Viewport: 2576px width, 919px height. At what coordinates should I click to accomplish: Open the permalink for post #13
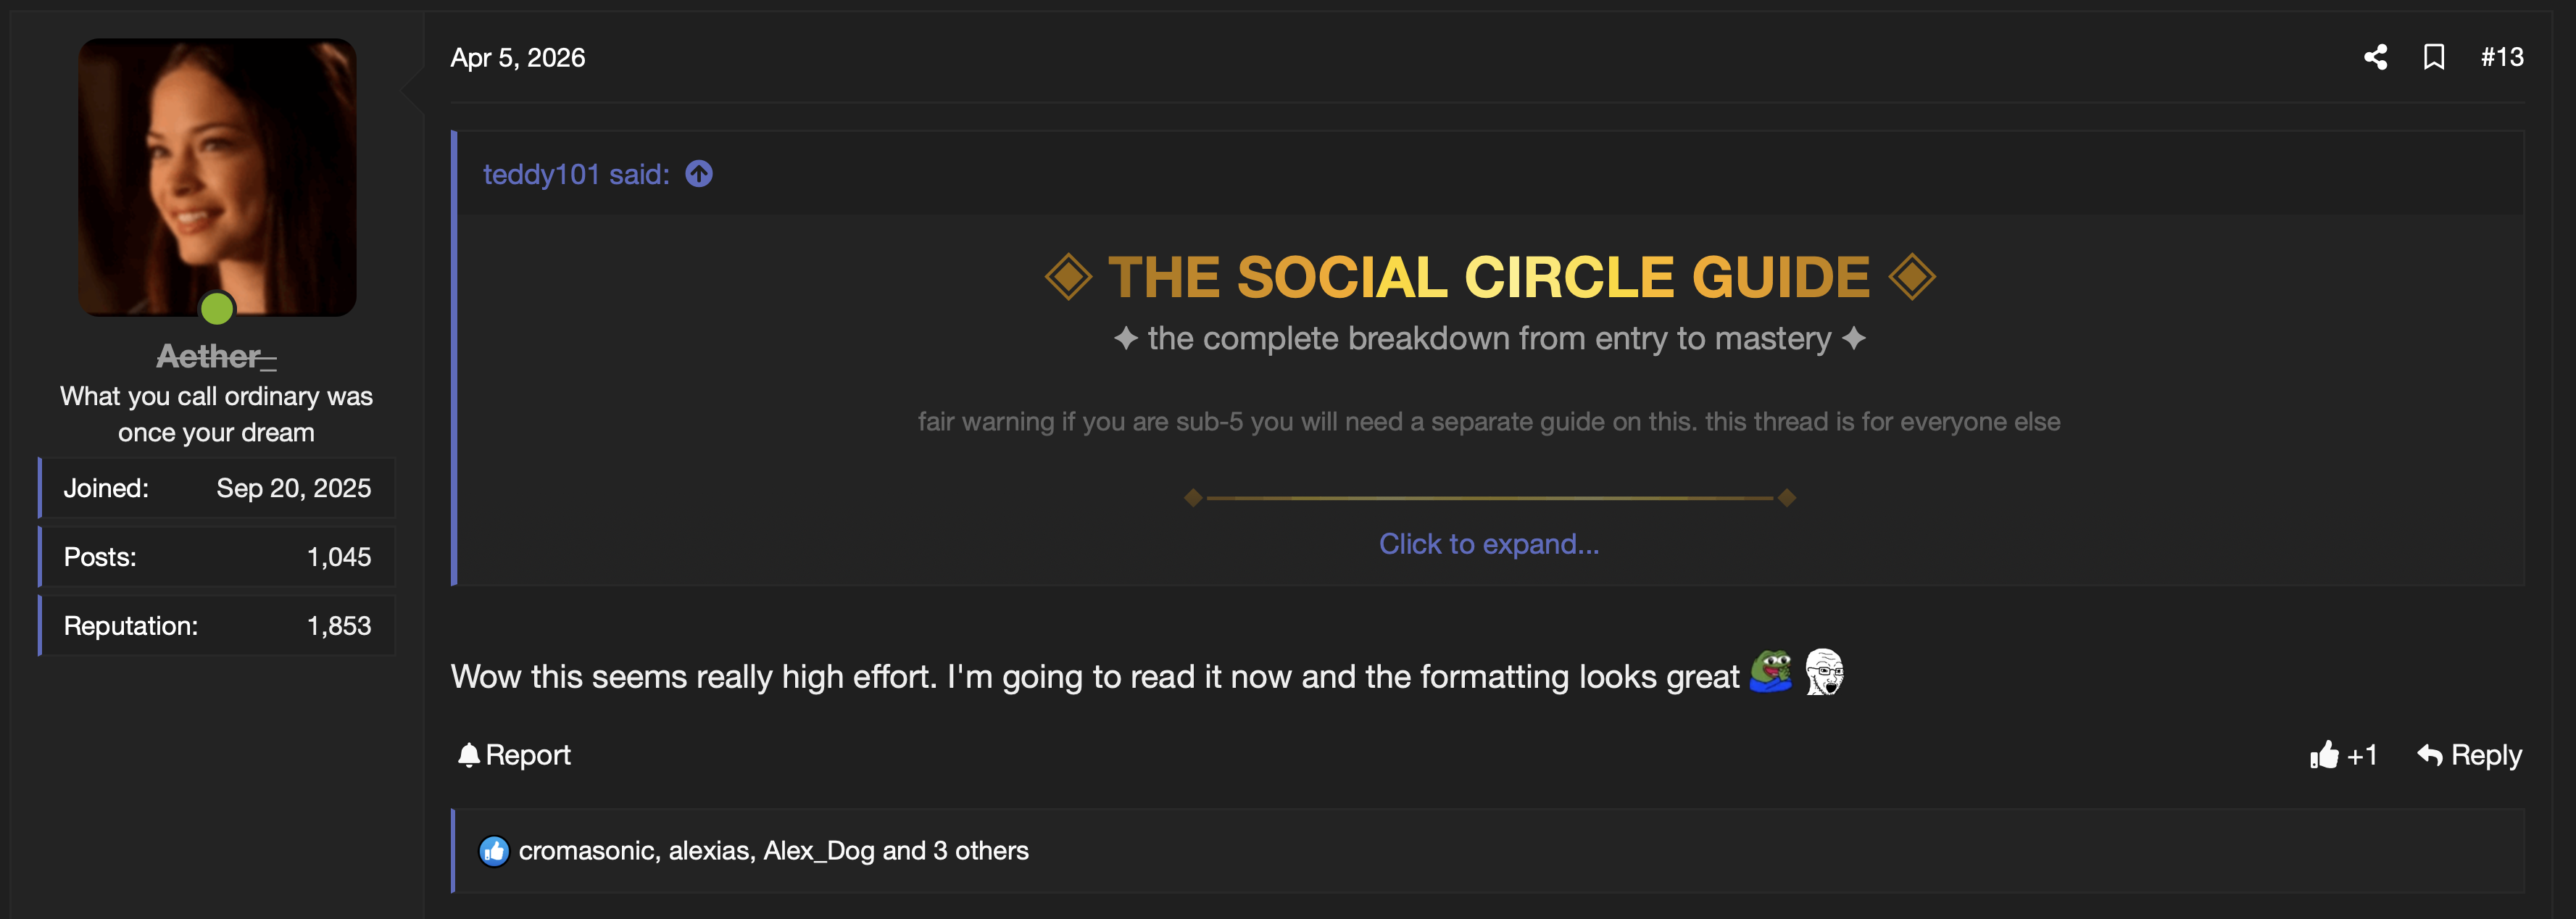[2502, 57]
